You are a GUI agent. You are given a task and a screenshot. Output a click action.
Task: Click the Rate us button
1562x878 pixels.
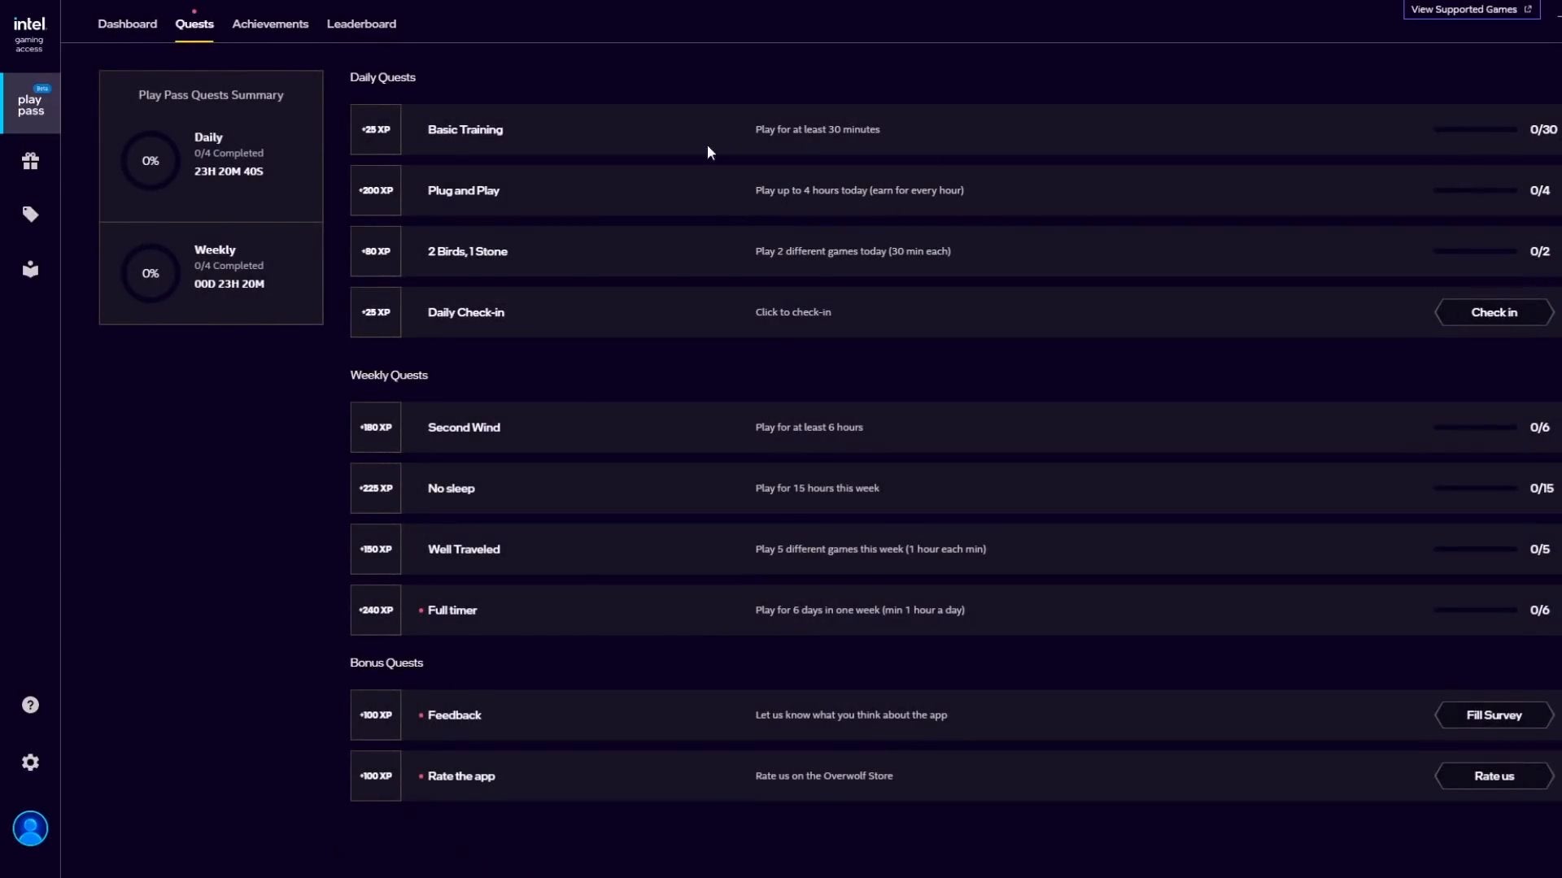pyautogui.click(x=1494, y=776)
